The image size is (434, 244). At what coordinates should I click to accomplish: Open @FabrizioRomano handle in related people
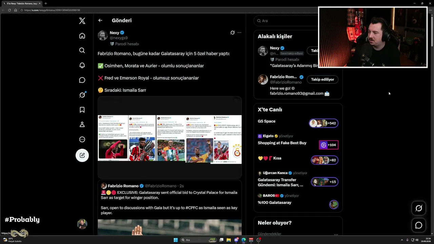click(285, 82)
